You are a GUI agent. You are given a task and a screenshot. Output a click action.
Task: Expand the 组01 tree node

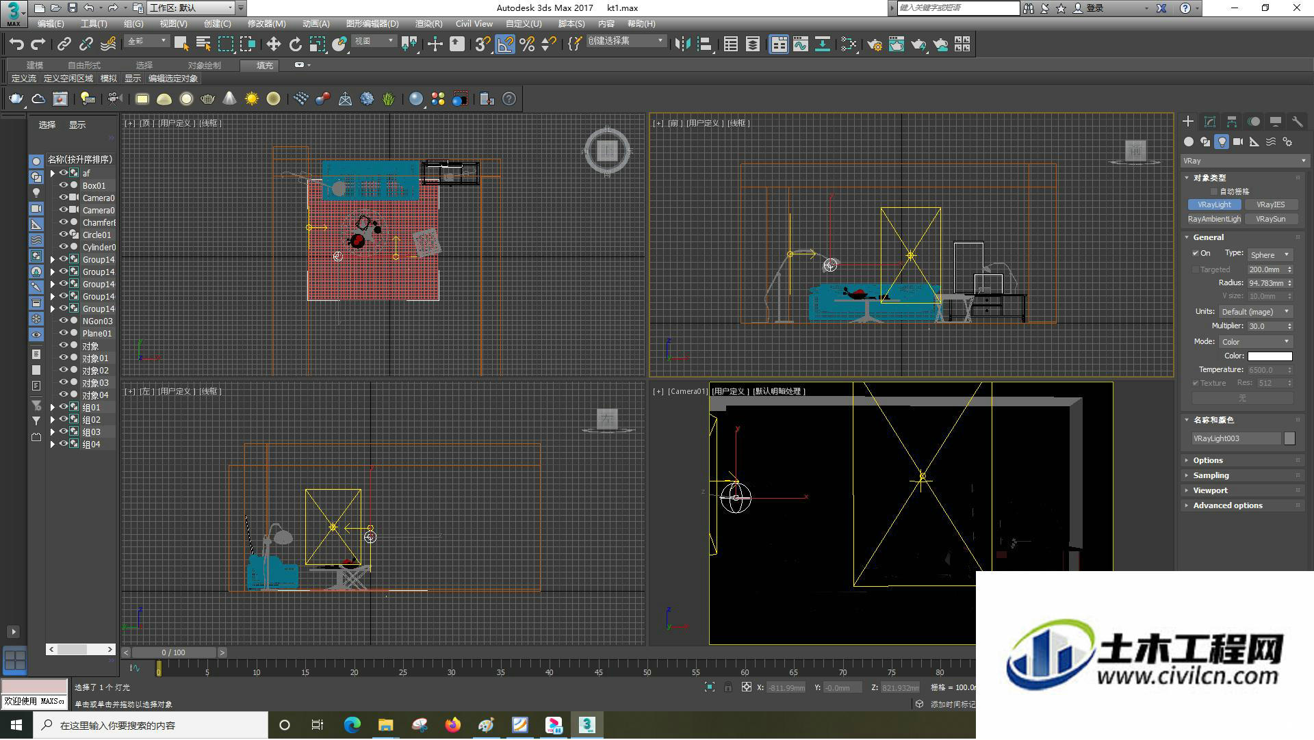click(x=53, y=408)
